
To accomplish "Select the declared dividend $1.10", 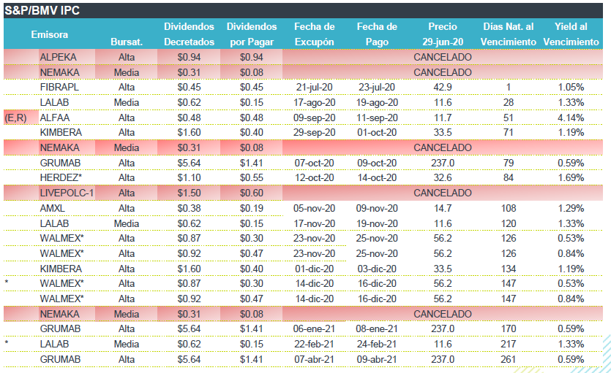I will point(189,177).
